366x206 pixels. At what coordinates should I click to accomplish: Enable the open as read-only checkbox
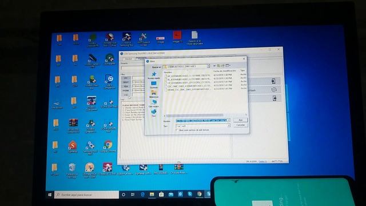coord(177,130)
